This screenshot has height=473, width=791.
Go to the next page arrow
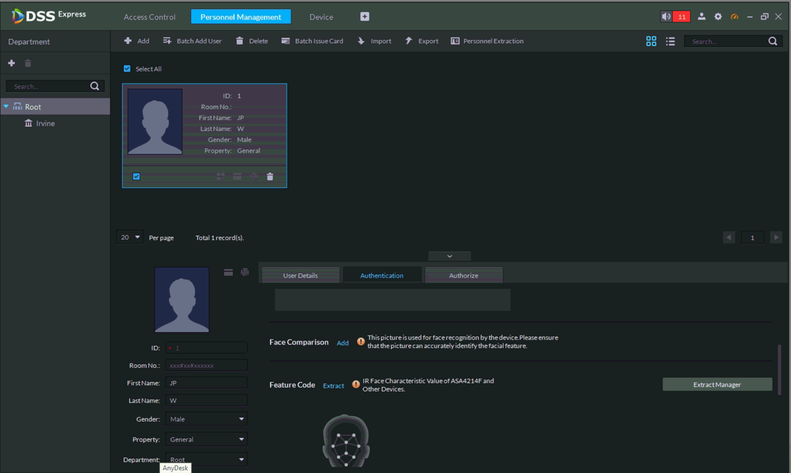click(776, 237)
